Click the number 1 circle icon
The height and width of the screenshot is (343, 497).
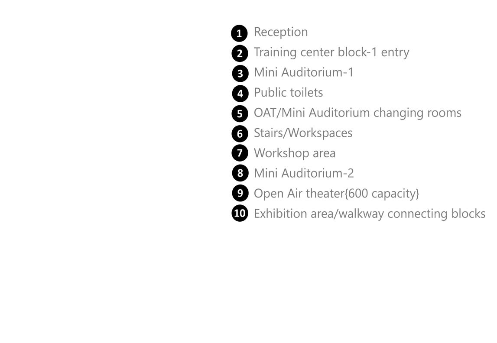(239, 33)
